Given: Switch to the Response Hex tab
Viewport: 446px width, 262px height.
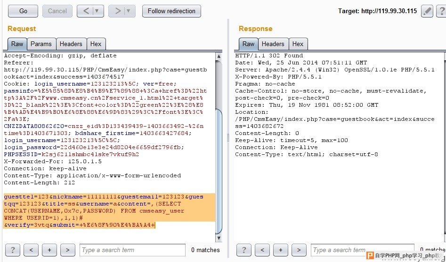Looking at the screenshot, I should 298,44.
